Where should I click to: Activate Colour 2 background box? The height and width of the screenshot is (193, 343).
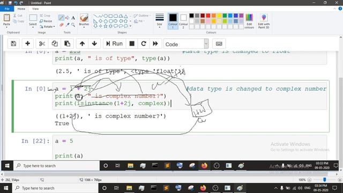tap(183, 21)
